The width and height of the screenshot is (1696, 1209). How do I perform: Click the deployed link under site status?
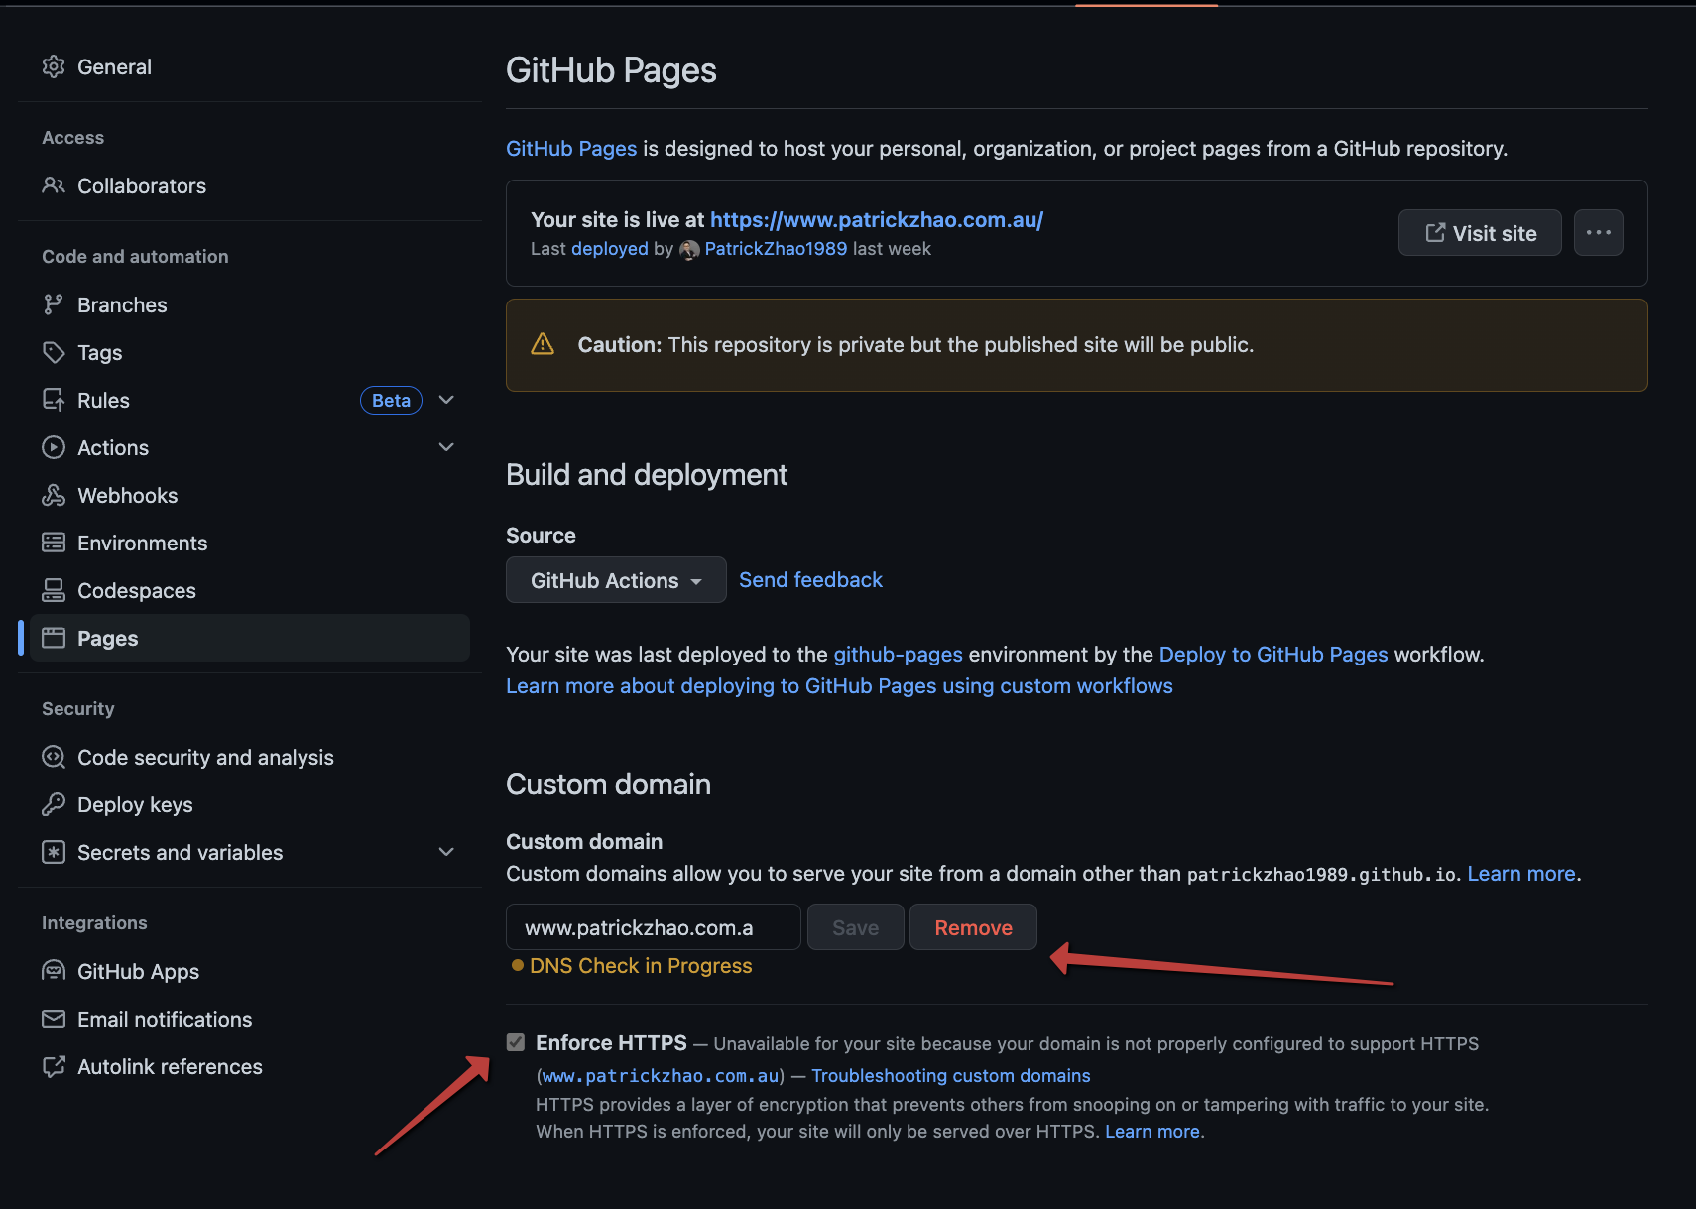click(609, 249)
